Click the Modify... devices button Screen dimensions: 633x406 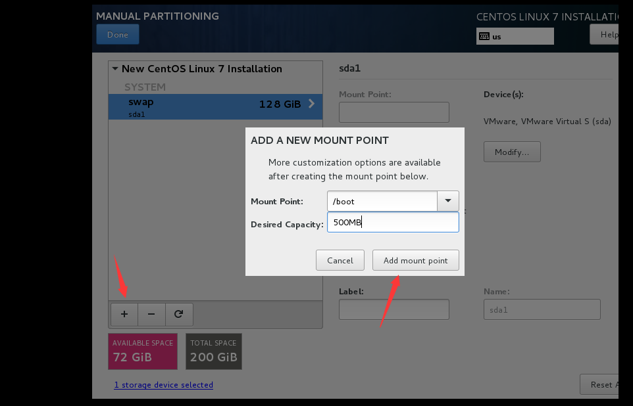click(512, 152)
